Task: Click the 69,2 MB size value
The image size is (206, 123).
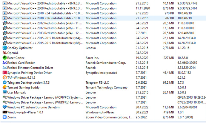Action: tap(168, 82)
